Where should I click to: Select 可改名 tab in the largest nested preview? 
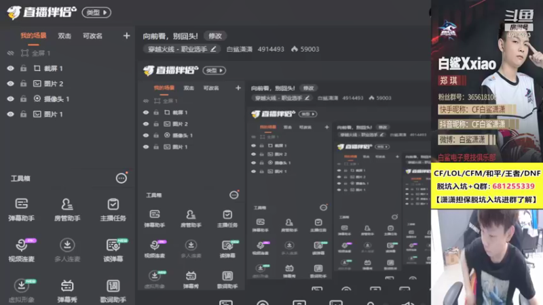[211, 88]
